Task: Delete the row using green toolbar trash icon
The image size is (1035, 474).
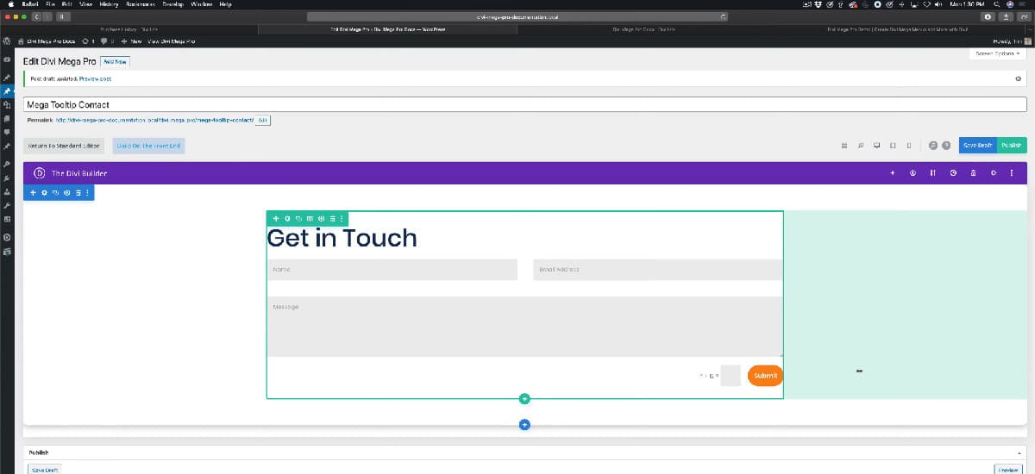Action: pyautogui.click(x=332, y=219)
